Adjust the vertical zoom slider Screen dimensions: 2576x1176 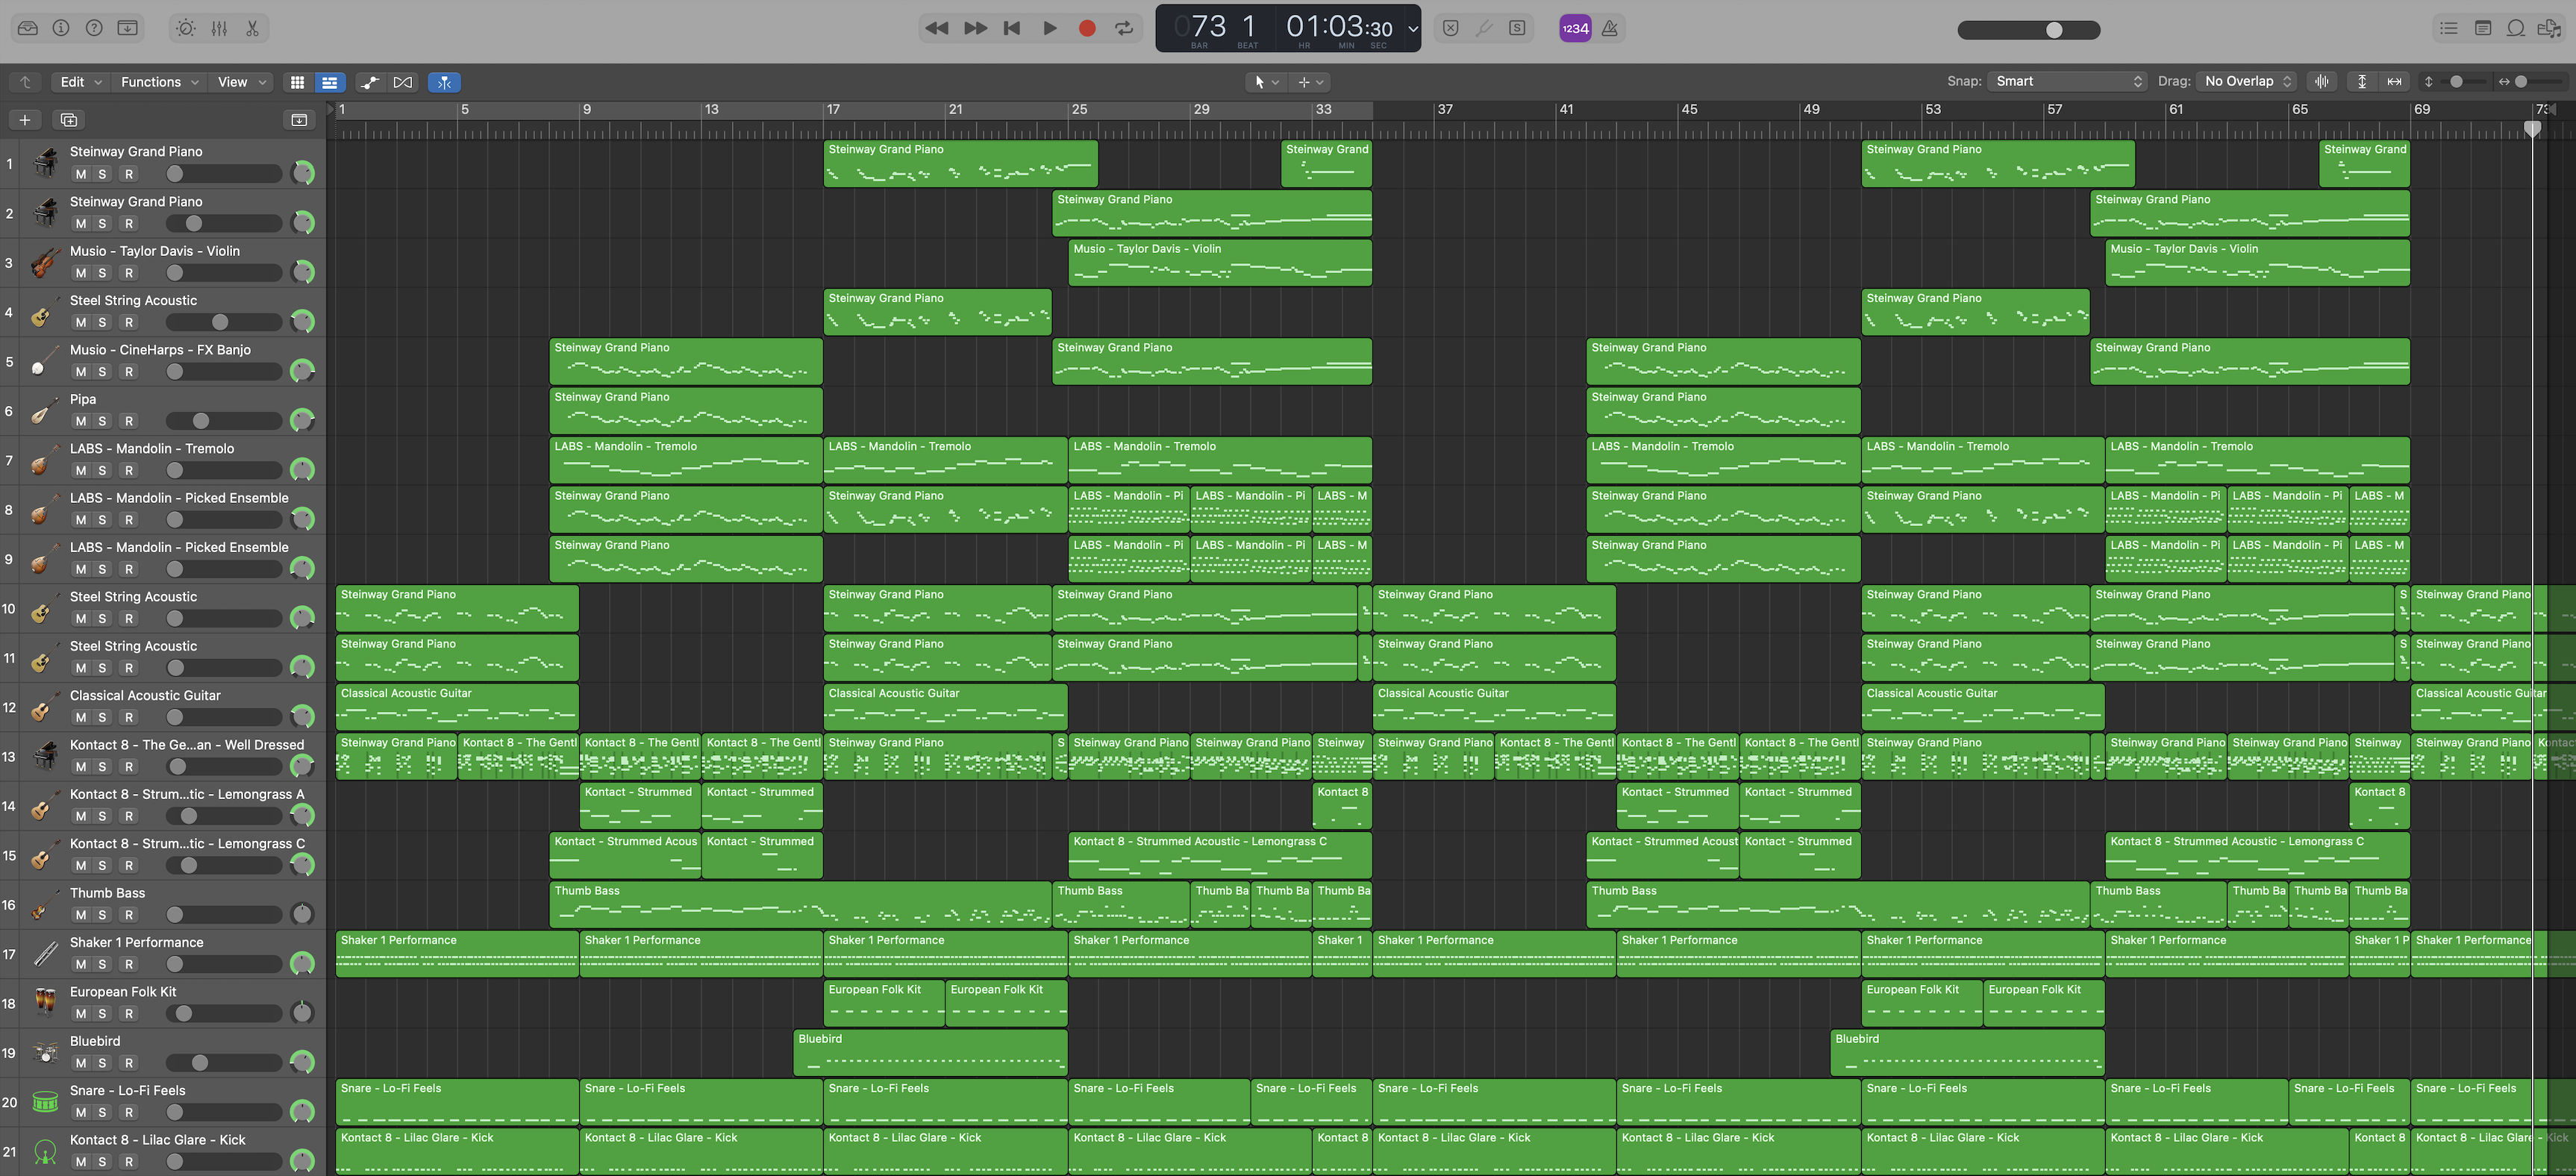tap(2462, 82)
